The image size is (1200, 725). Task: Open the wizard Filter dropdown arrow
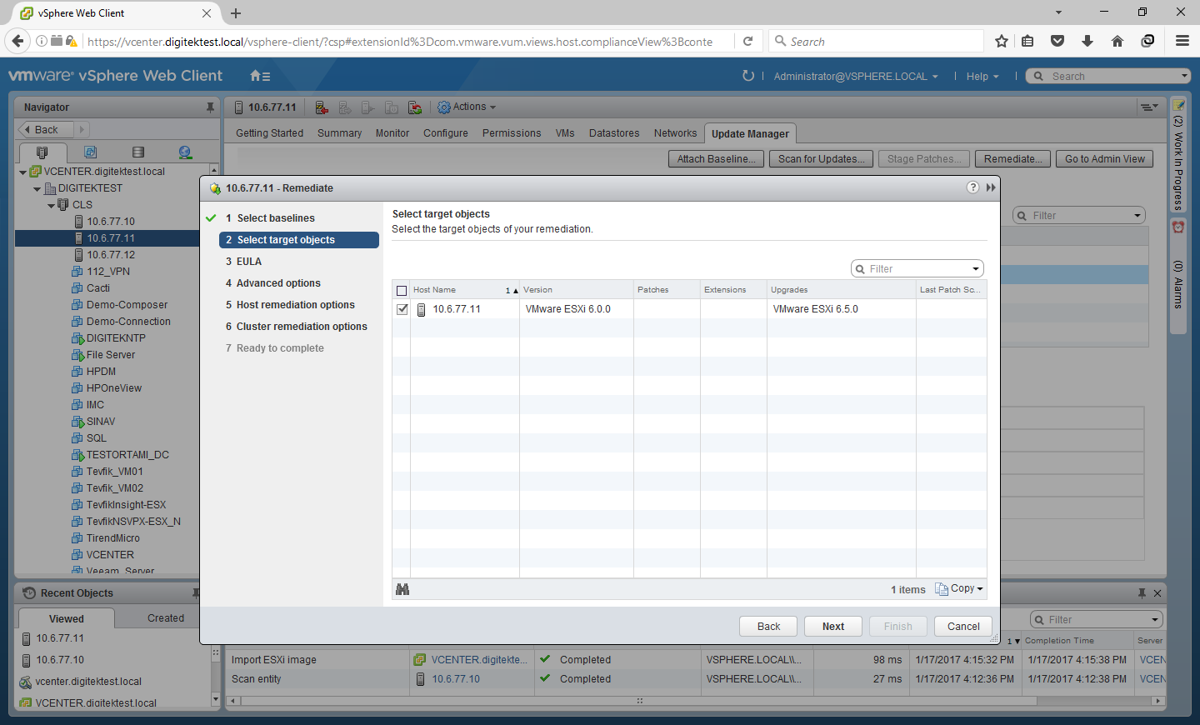tap(976, 269)
